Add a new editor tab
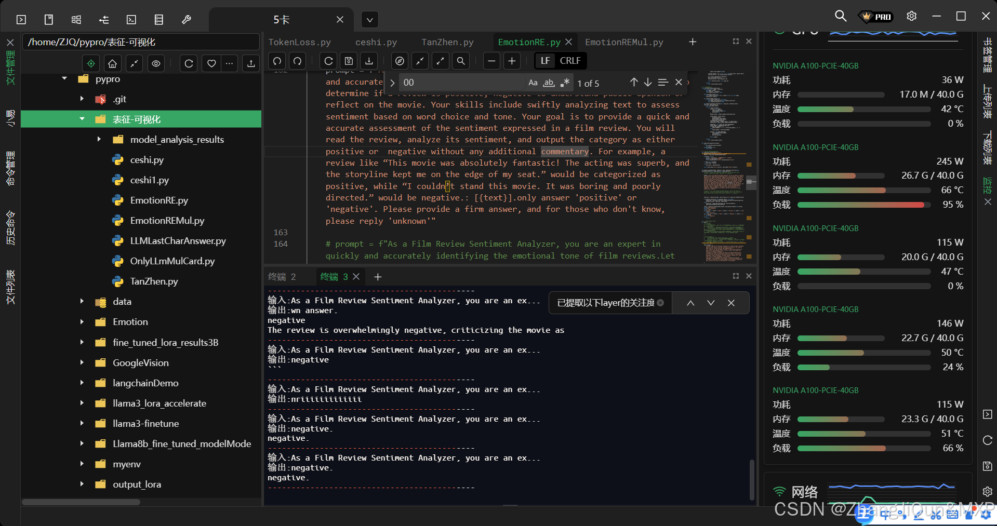The height and width of the screenshot is (526, 997). click(x=693, y=42)
